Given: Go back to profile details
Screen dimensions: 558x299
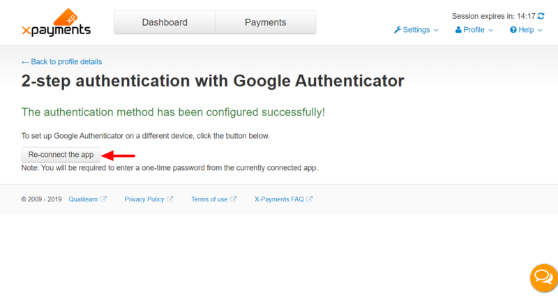Looking at the screenshot, I should 61,62.
